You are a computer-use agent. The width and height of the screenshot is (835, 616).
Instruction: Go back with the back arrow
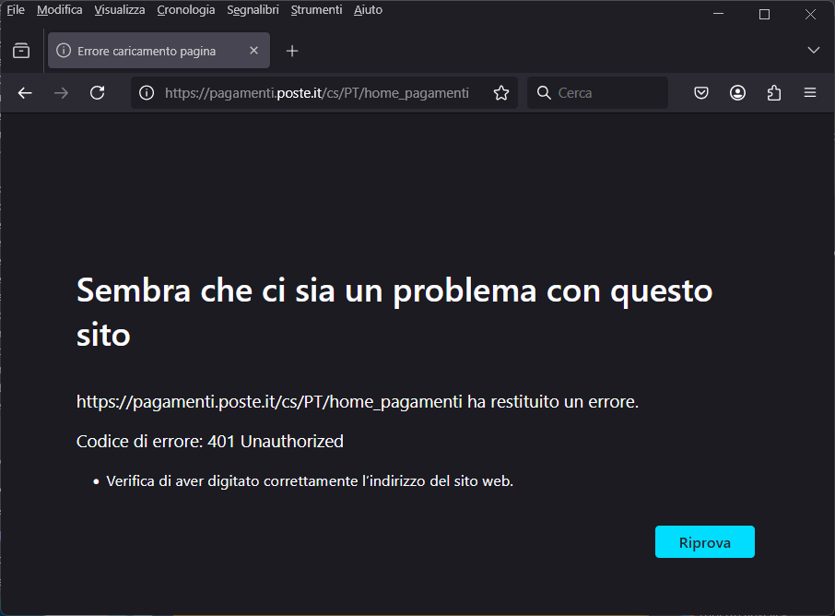click(x=25, y=93)
